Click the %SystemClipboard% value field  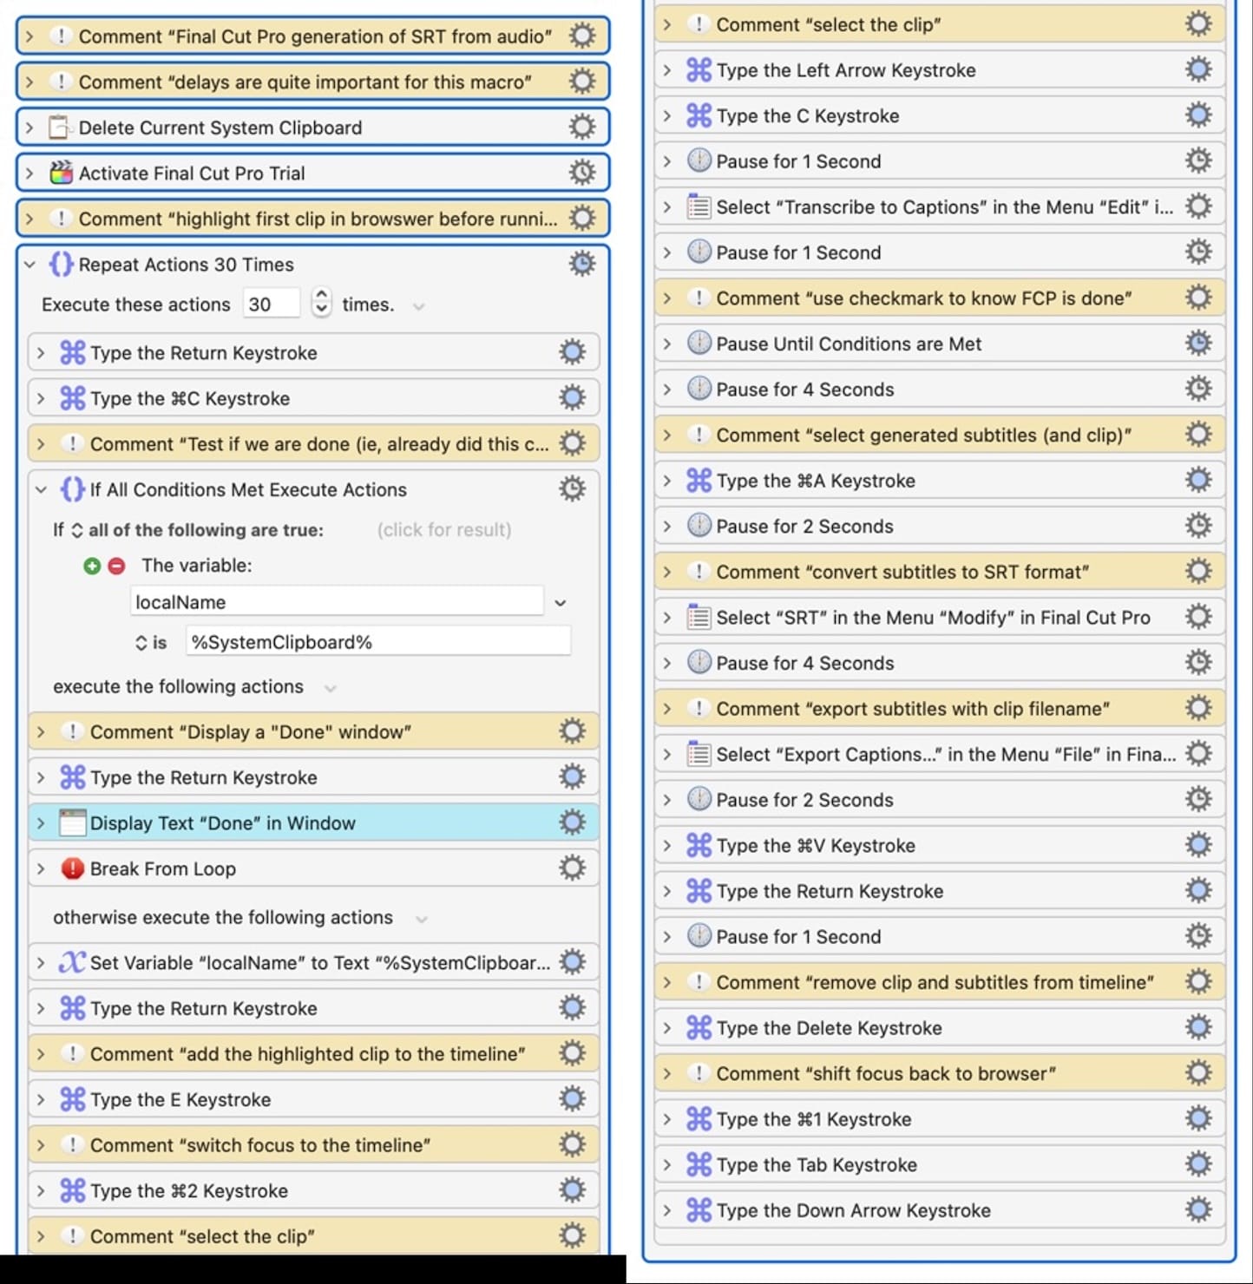pos(378,641)
